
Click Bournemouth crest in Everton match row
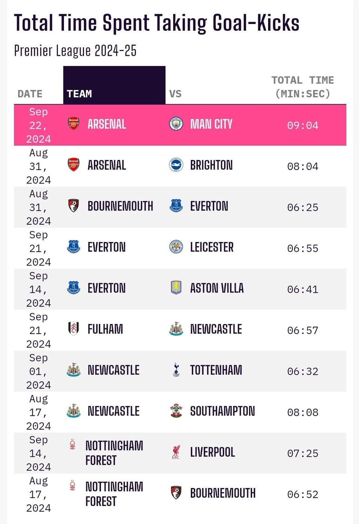point(73,206)
